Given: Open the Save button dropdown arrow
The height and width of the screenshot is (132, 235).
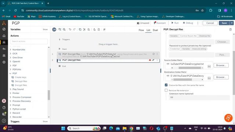Looking at the screenshot, I should [x=232, y=23].
